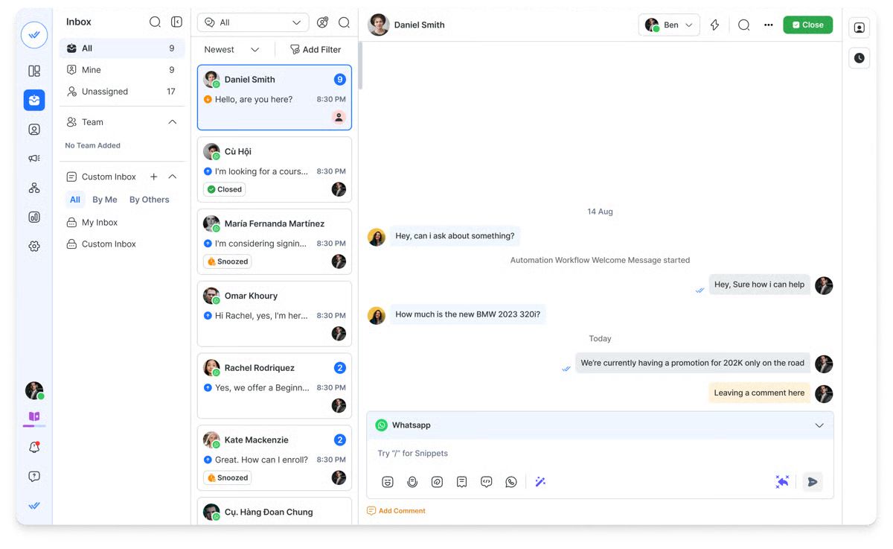Expand the Whatsapp channel selector chevron
The width and height of the screenshot is (893, 549).
pos(819,425)
